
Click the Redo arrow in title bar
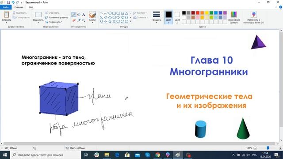(18, 2)
